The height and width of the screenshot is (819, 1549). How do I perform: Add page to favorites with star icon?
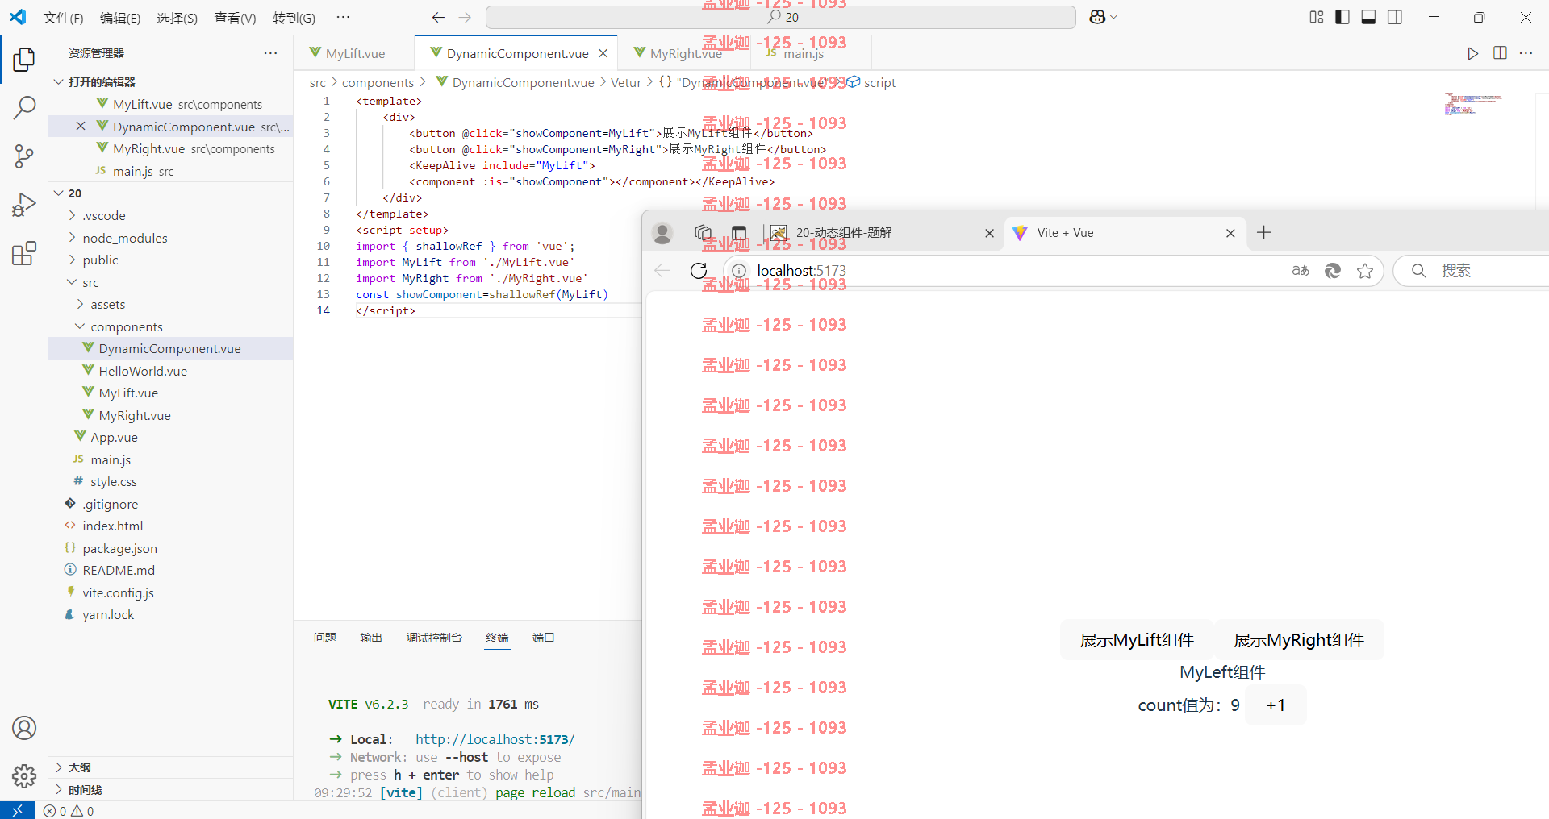pos(1365,271)
